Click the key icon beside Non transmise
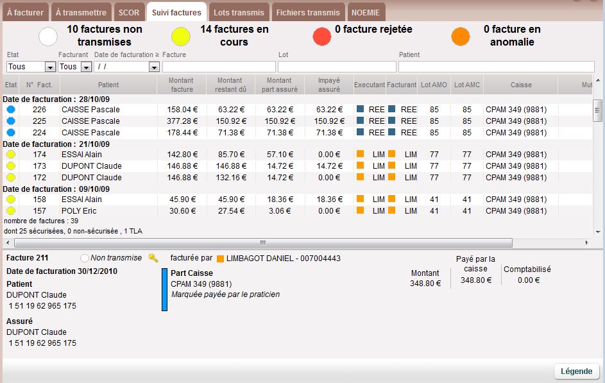This screenshot has height=383, width=605. (153, 258)
